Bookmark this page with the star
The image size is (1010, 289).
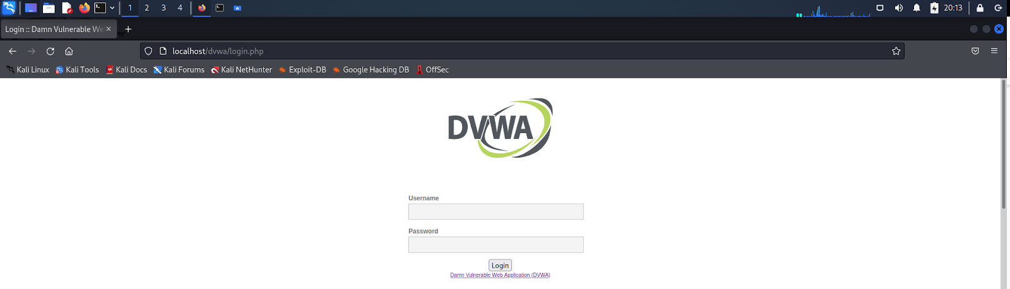pos(896,51)
